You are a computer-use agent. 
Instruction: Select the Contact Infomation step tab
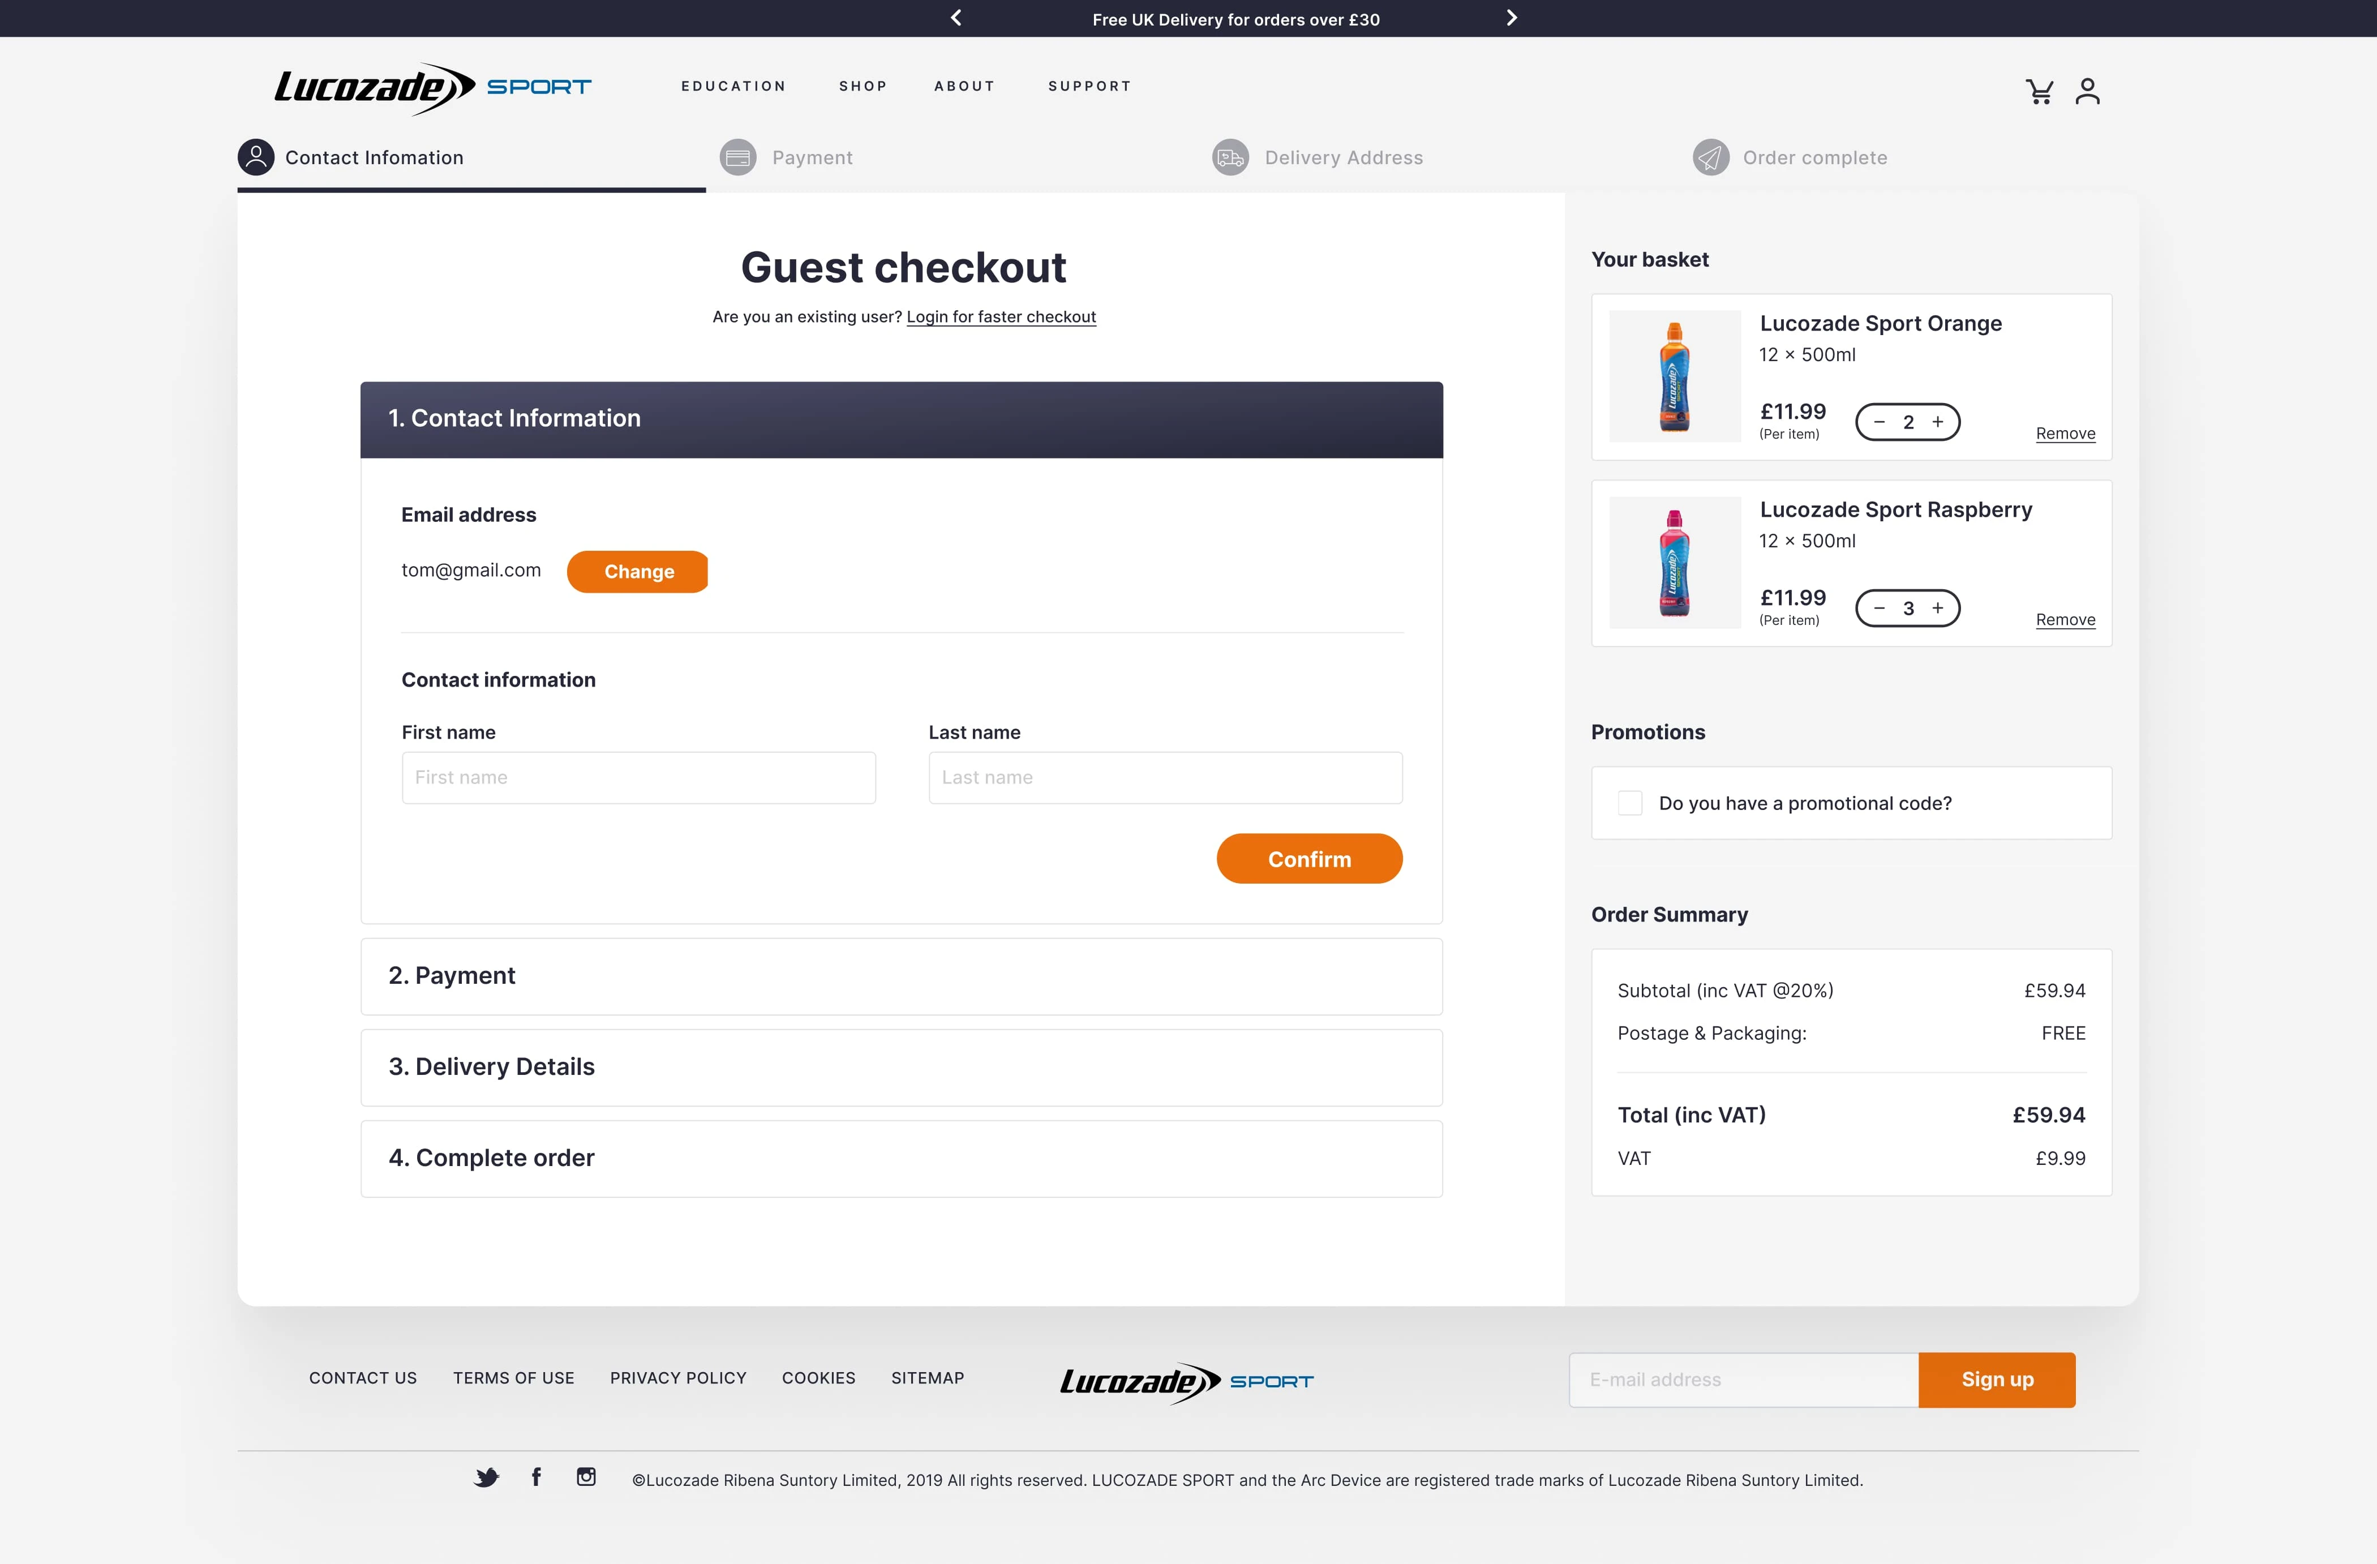click(351, 158)
